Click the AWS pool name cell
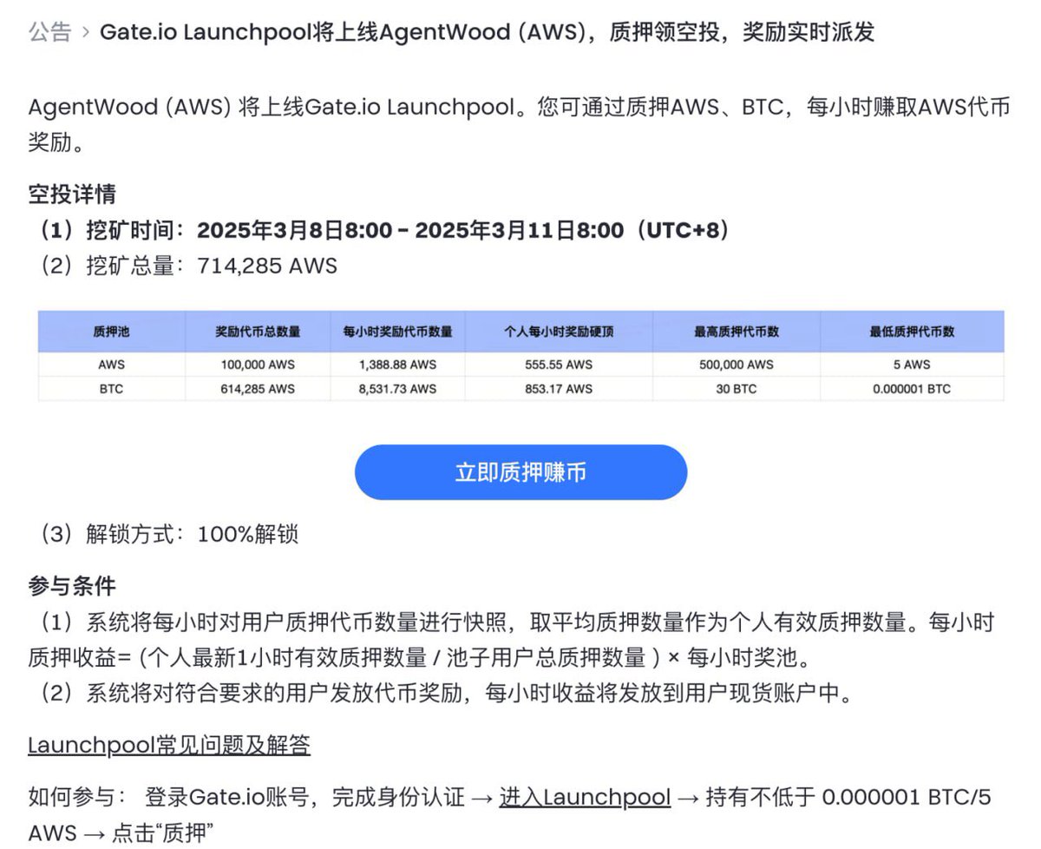The width and height of the screenshot is (1041, 849). 111,365
